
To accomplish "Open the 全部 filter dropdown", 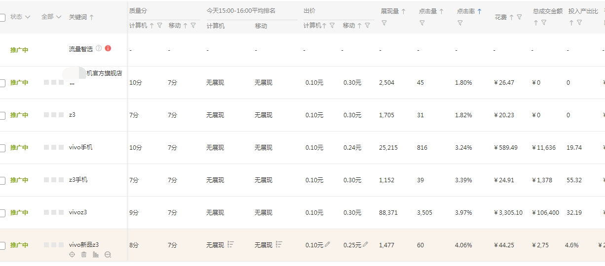I will (x=51, y=17).
